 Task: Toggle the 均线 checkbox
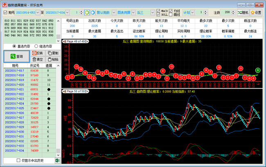[171, 11]
